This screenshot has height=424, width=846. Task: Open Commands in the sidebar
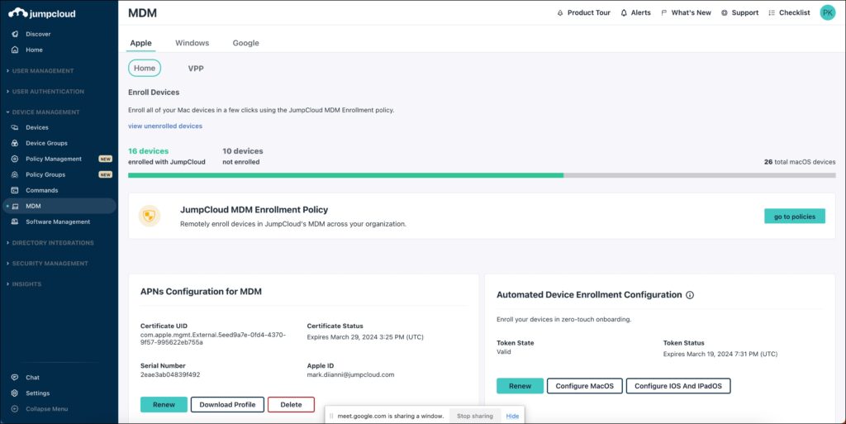[41, 190]
